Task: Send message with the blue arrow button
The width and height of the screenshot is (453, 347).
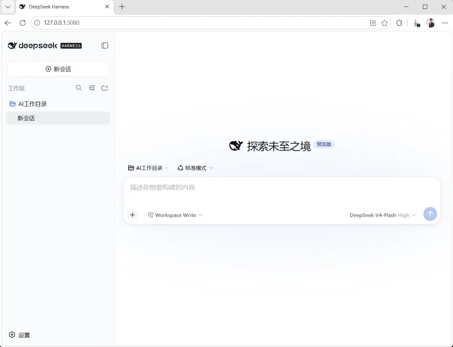Action: pyautogui.click(x=430, y=214)
